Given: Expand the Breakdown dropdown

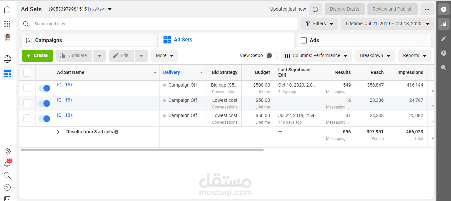Looking at the screenshot, I should pos(375,56).
